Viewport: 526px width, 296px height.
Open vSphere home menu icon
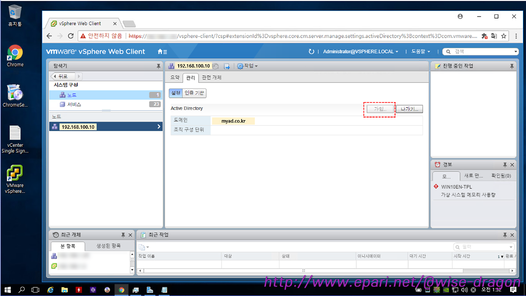point(162,52)
